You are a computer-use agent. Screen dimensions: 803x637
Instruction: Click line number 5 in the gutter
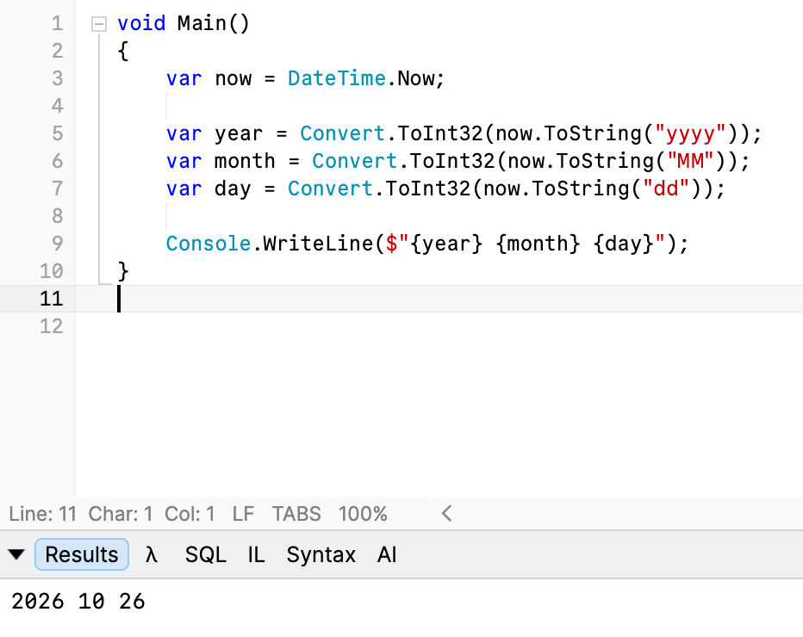coord(58,133)
